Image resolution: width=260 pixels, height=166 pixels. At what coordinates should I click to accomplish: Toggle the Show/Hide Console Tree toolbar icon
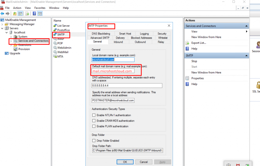pos(20,14)
